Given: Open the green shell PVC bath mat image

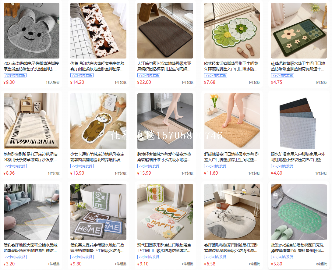Looking at the screenshot, I should [299, 212].
